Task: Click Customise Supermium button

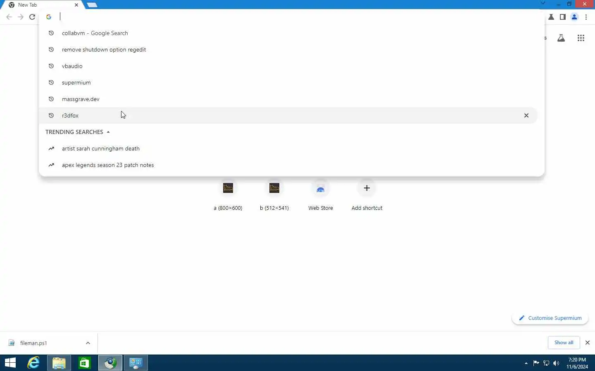Action: tap(550, 318)
